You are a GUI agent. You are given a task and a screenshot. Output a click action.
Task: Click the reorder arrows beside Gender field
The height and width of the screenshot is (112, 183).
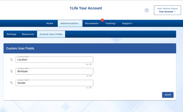pyautogui.click(x=11, y=83)
